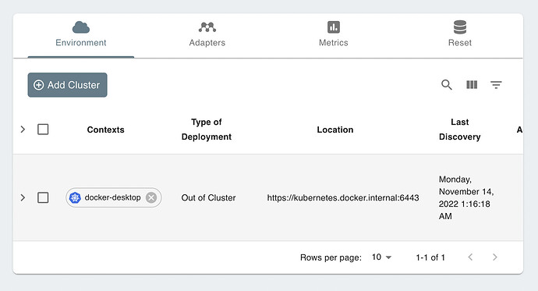Open the view columns icon
Image resolution: width=538 pixels, height=291 pixels.
(472, 85)
